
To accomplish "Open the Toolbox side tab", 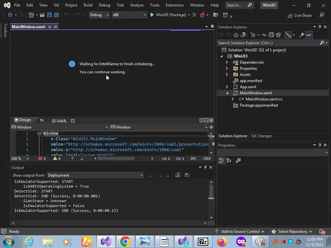I will pos(5,30).
